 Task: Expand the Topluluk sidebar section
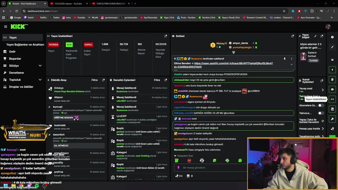(x=40, y=80)
